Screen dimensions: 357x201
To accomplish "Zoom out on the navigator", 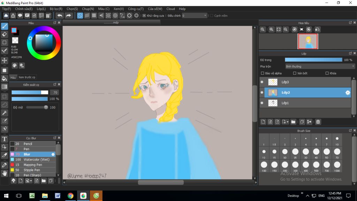I will point(286,29).
